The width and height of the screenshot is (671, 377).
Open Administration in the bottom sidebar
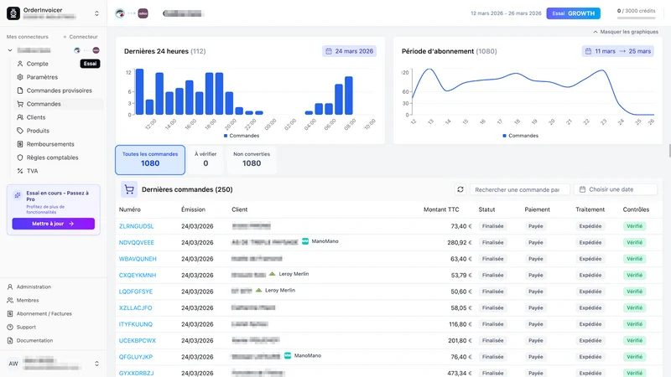(x=34, y=287)
